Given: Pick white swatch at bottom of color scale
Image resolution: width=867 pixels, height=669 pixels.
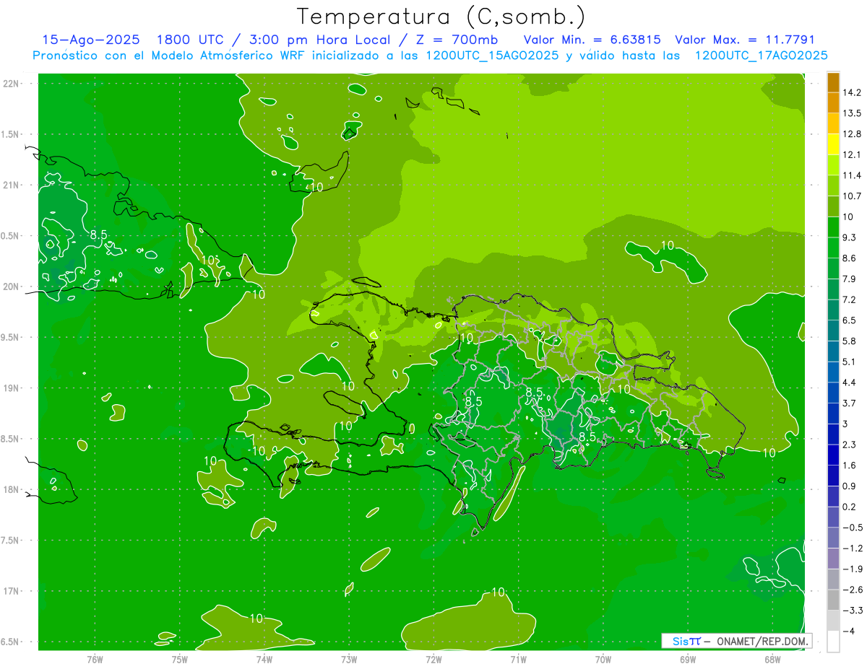Looking at the screenshot, I should pyautogui.click(x=833, y=641).
